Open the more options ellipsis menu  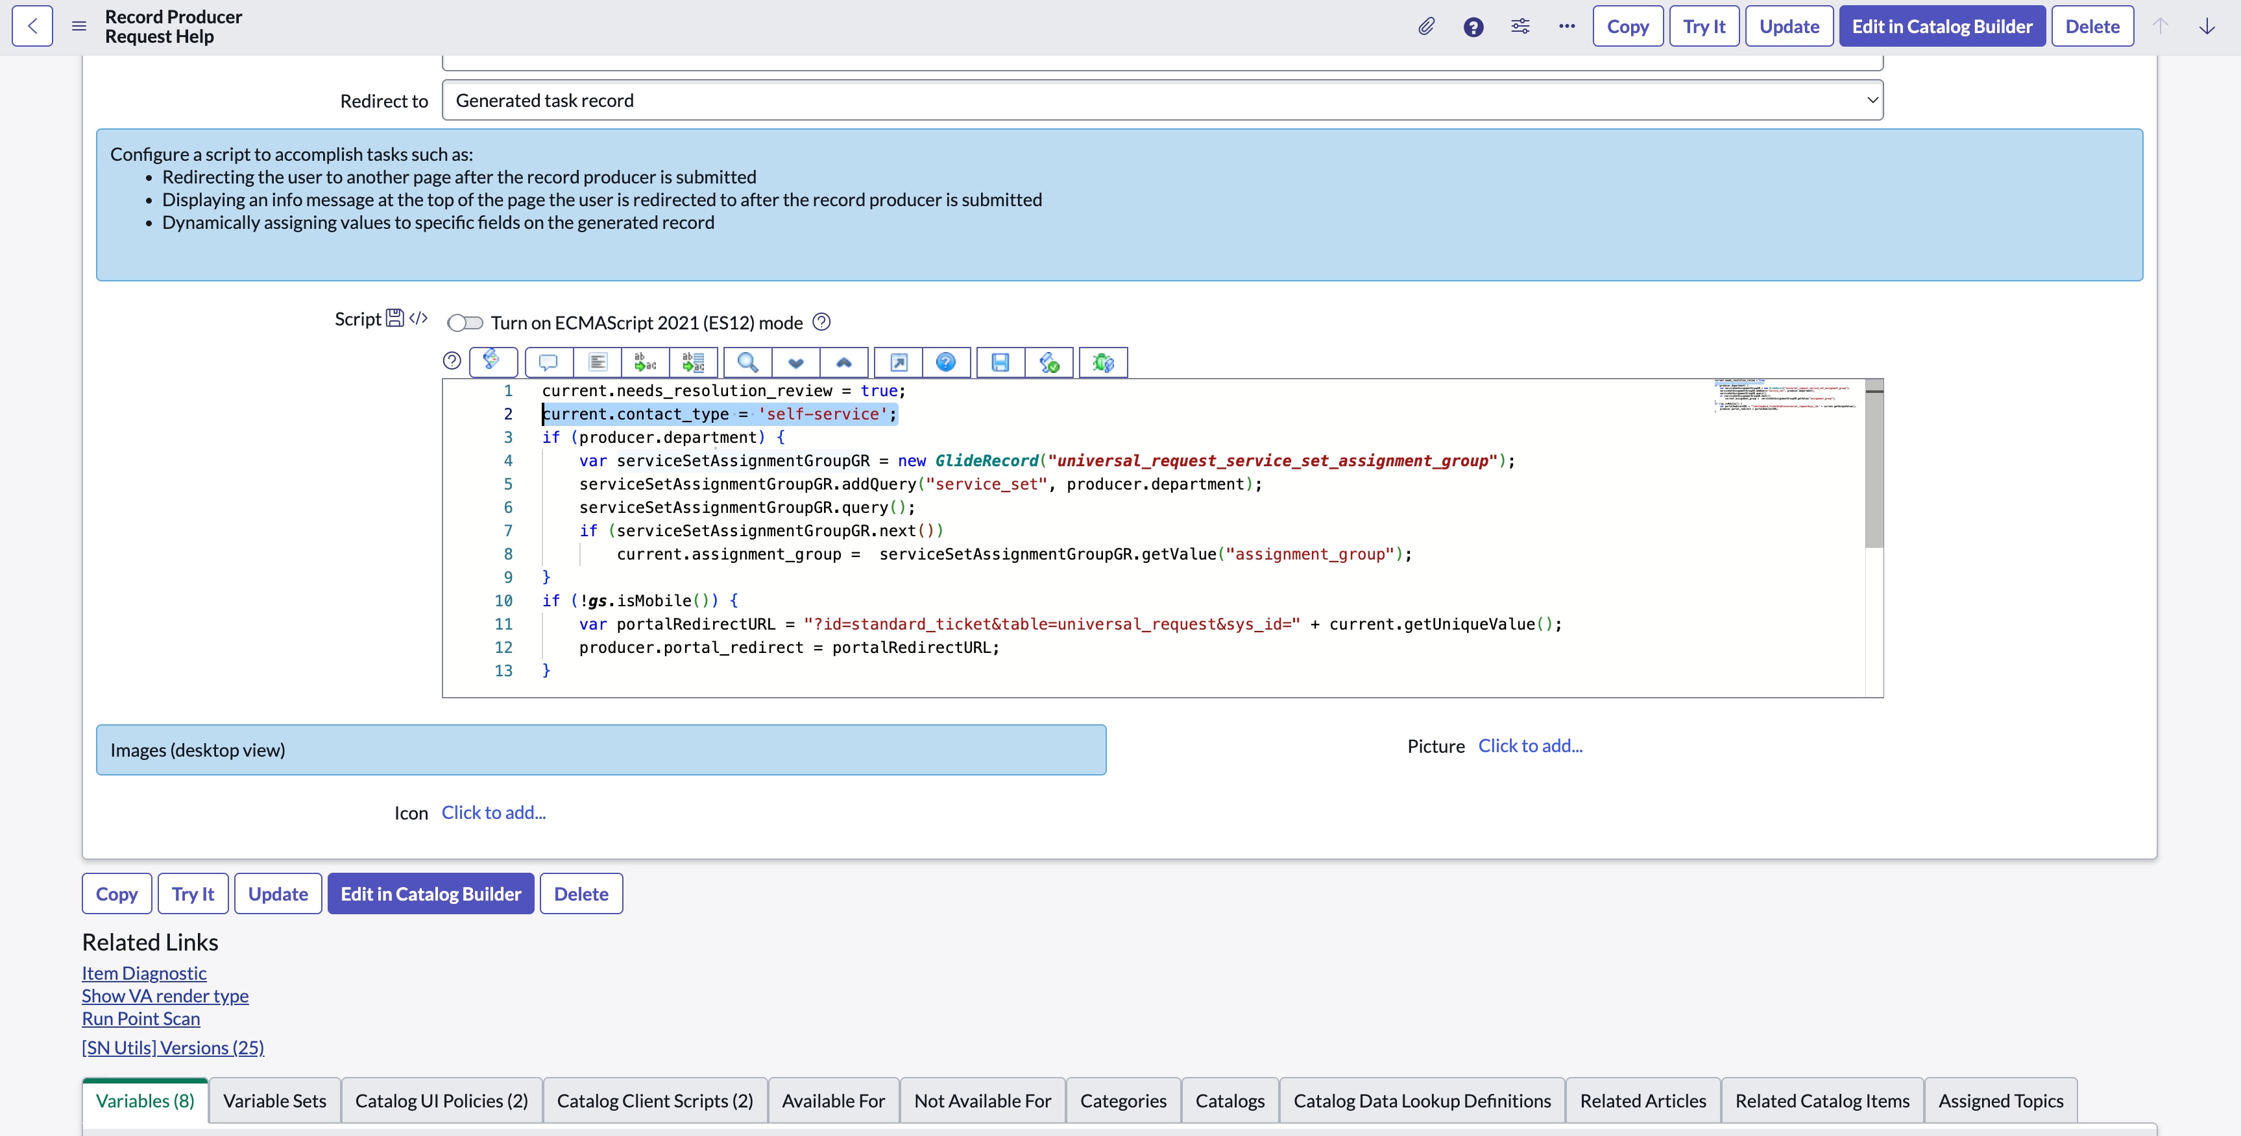coord(1566,26)
